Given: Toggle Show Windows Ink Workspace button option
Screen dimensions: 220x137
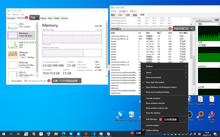Looking at the screenshot, I should pos(161,87).
